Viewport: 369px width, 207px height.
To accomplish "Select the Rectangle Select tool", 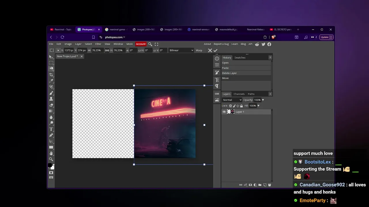I will [x=51, y=63].
